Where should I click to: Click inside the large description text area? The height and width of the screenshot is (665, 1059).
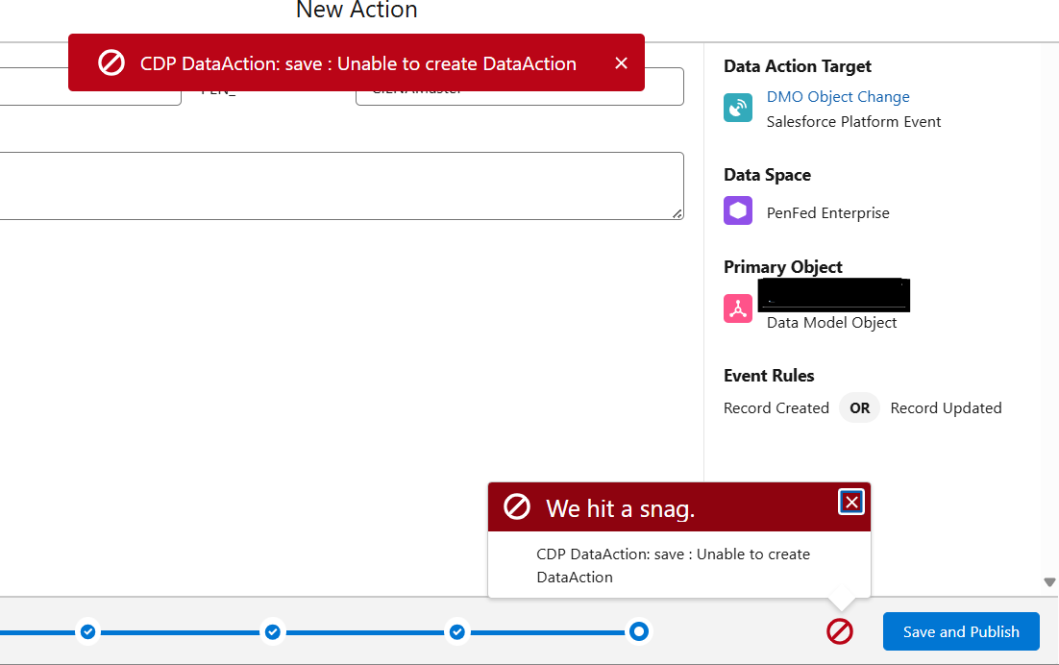tap(341, 185)
